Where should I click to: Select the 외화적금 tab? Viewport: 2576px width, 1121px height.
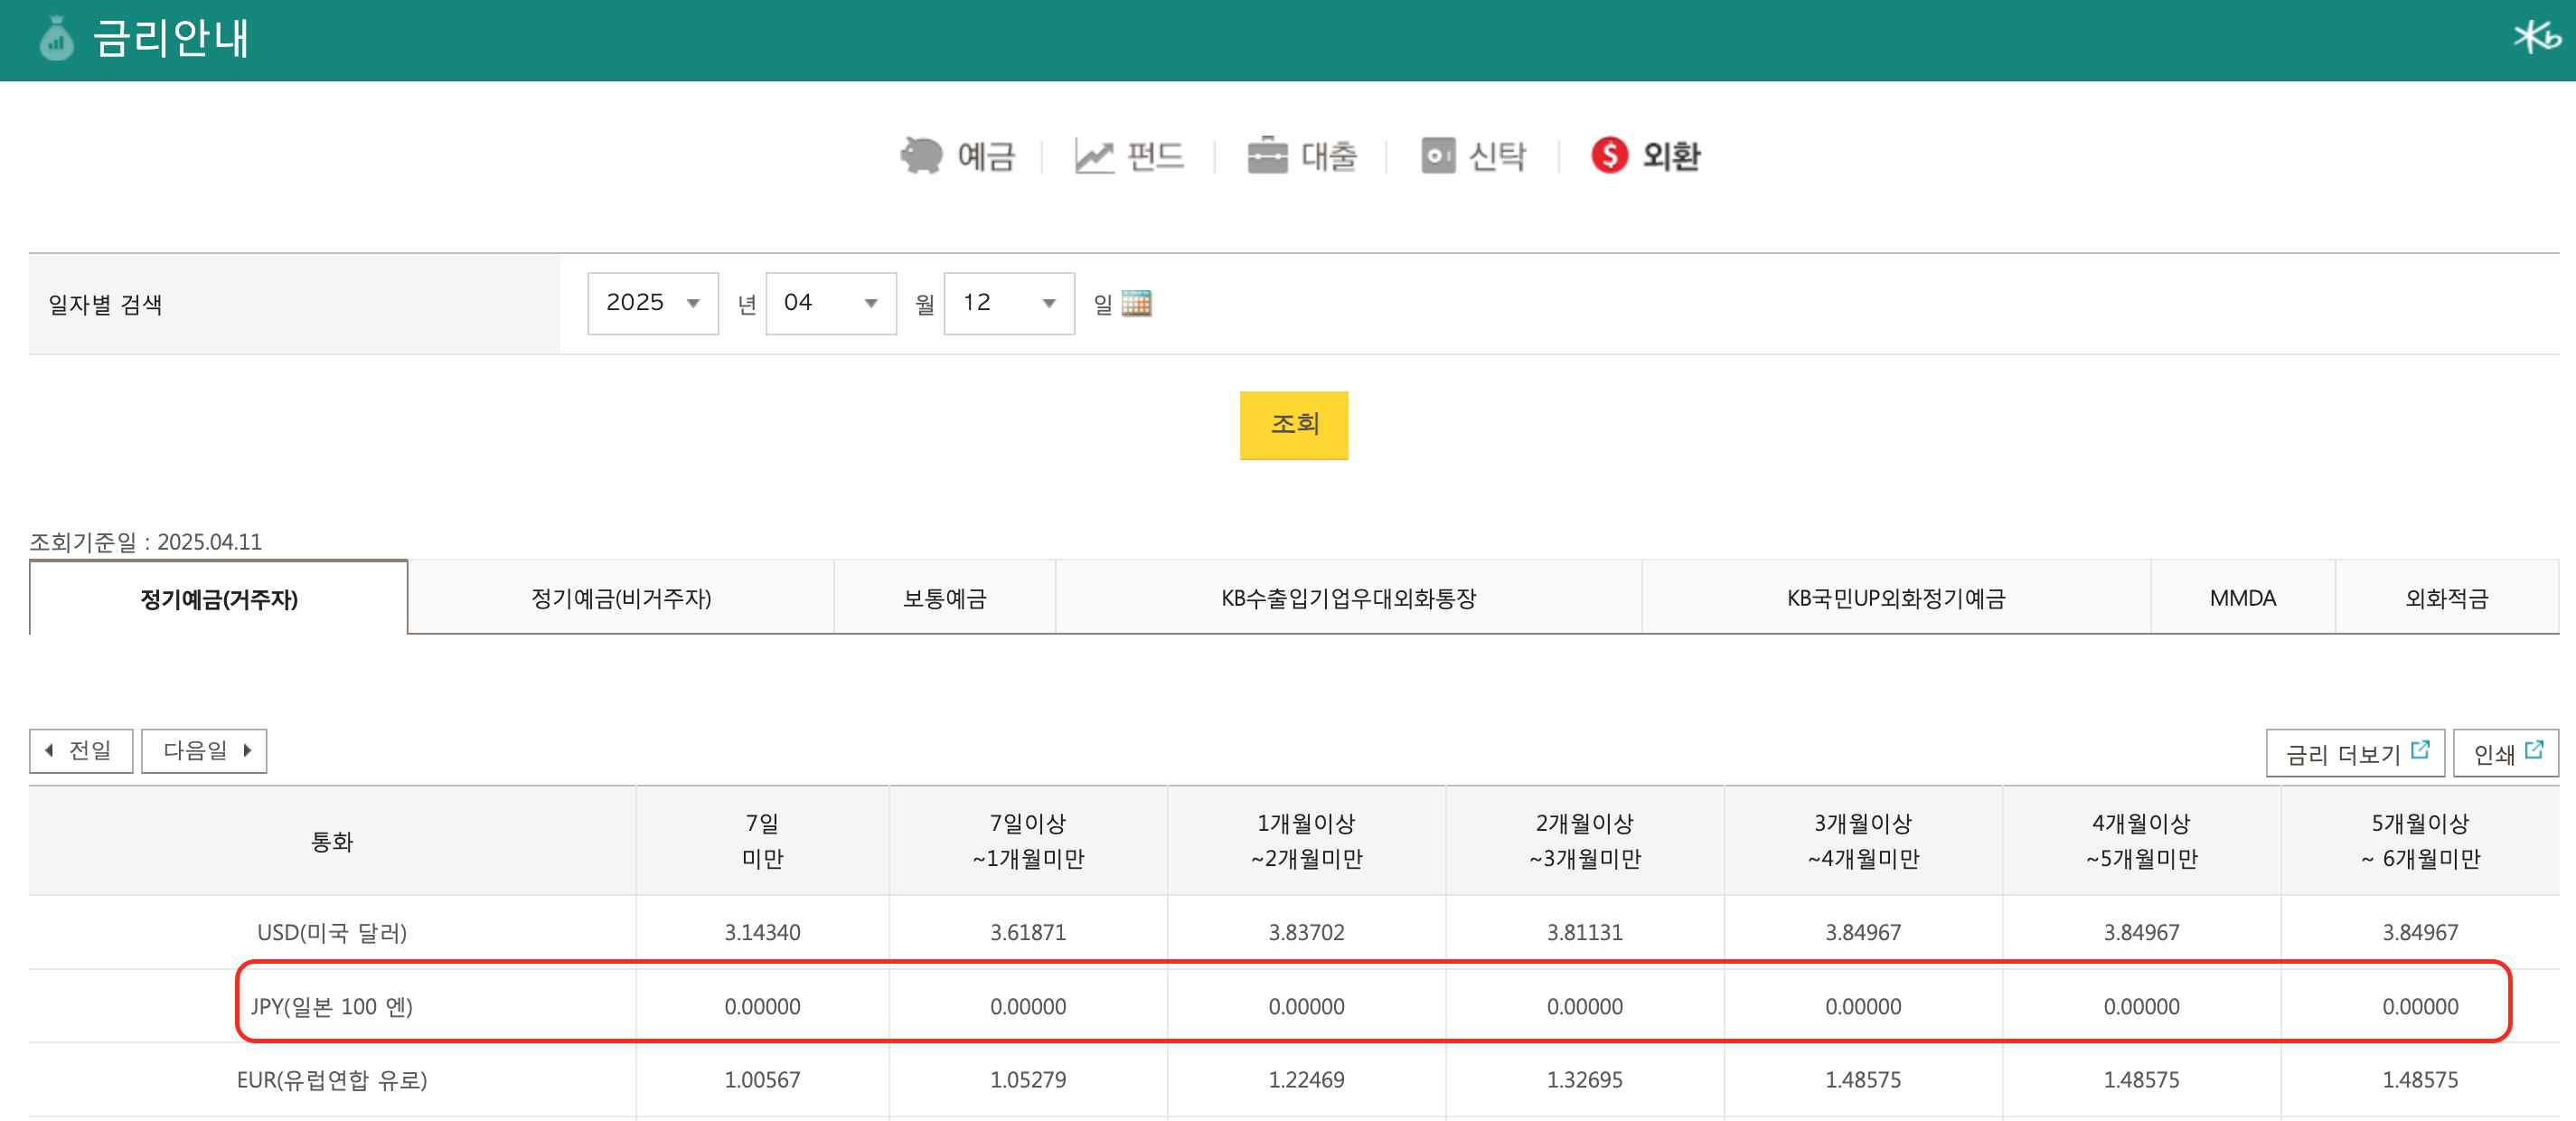[x=2445, y=598]
